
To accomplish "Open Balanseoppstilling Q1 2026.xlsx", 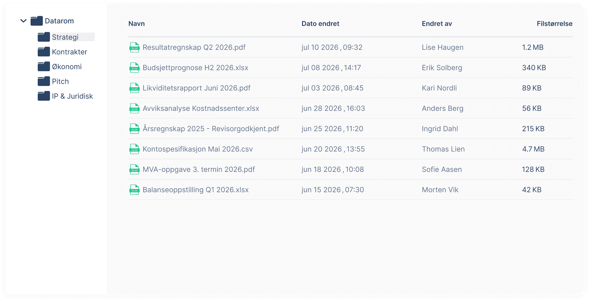I will coord(196,190).
